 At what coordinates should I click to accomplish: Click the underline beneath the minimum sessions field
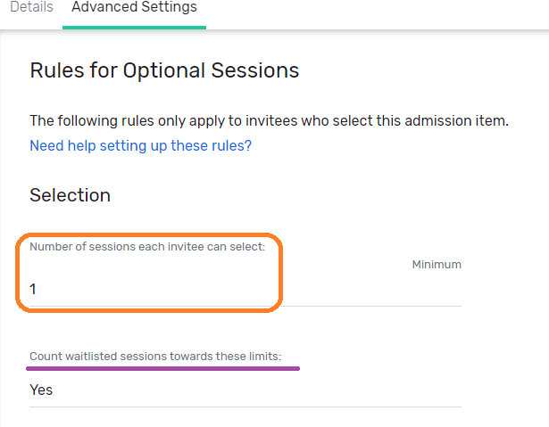click(245, 306)
